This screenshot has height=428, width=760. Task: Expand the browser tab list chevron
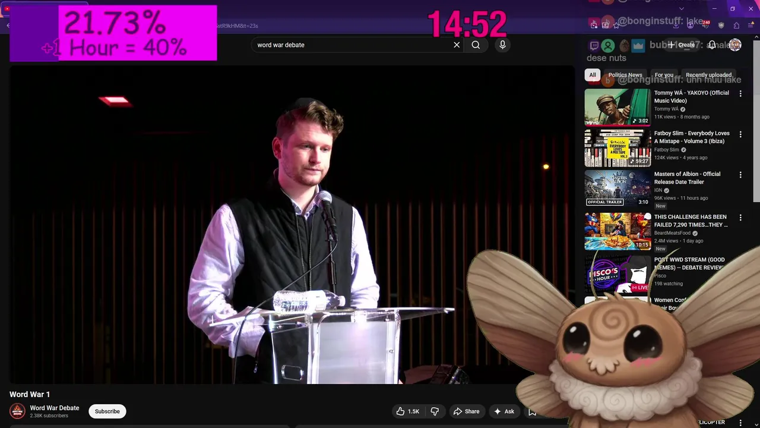(682, 8)
